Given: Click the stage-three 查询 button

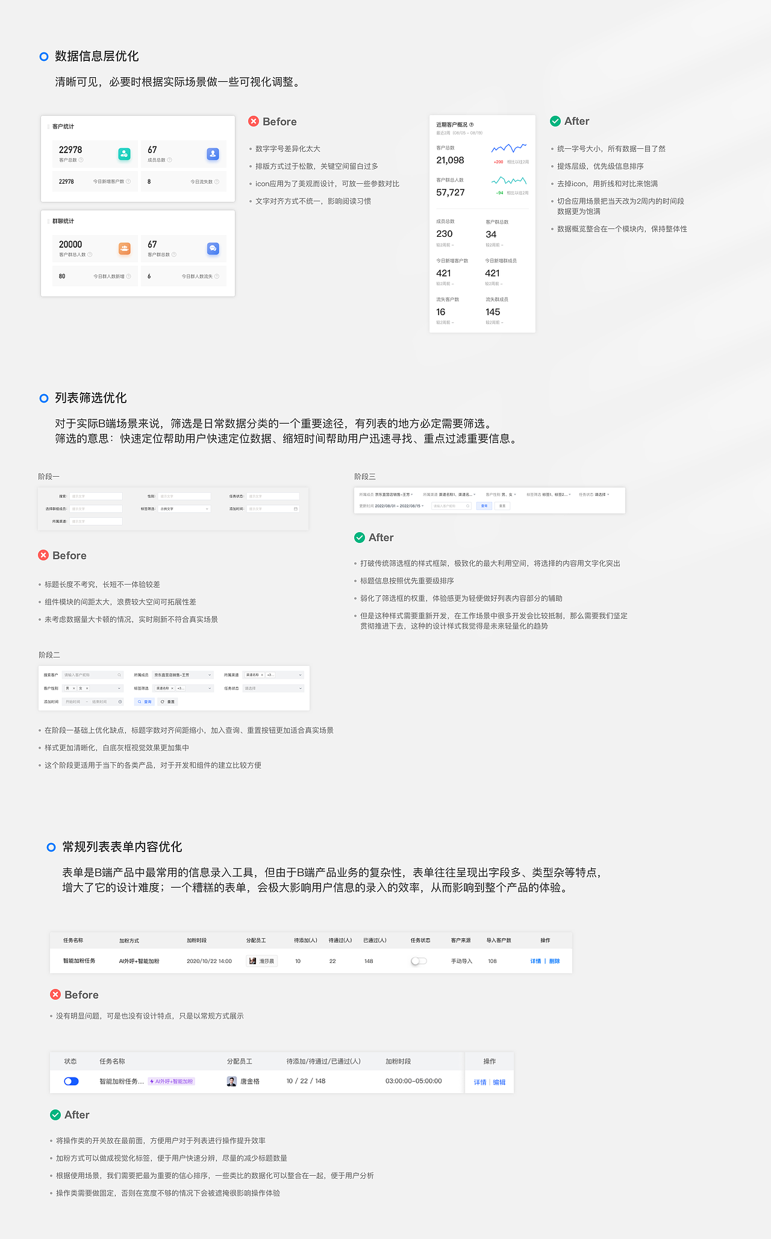Looking at the screenshot, I should pos(484,506).
